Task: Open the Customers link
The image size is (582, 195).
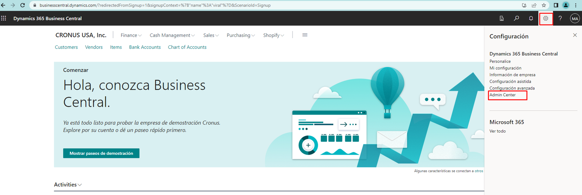Action: coord(66,47)
